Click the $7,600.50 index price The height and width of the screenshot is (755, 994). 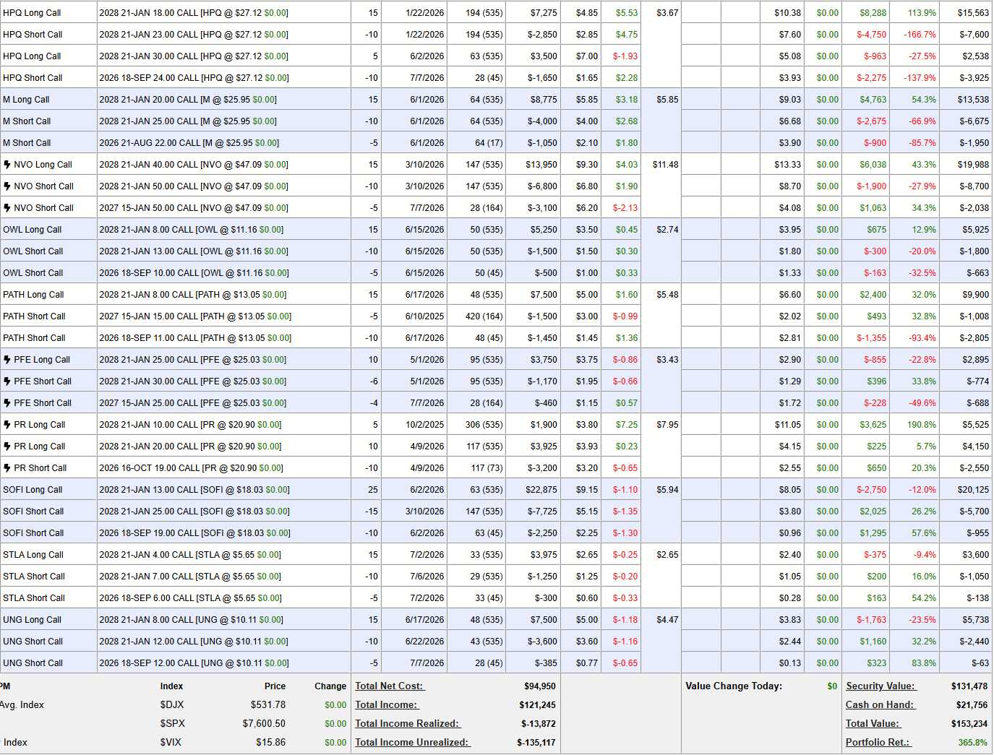(x=264, y=724)
